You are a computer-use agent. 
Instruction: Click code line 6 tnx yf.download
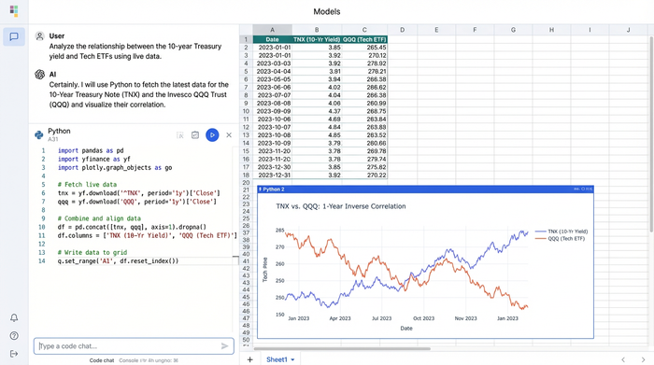[x=138, y=193]
